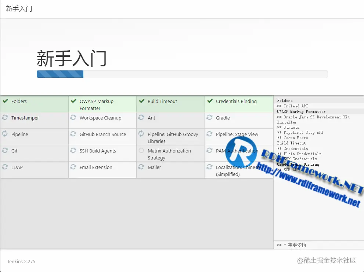Click Build Timeout entry in install log

click(291, 143)
